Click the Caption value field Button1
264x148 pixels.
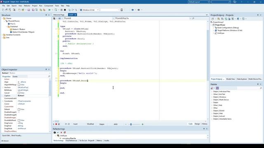click(x=33, y=96)
